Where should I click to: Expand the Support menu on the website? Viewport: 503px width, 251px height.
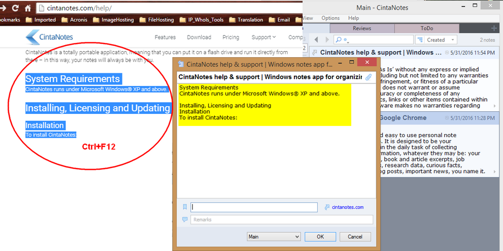[263, 37]
